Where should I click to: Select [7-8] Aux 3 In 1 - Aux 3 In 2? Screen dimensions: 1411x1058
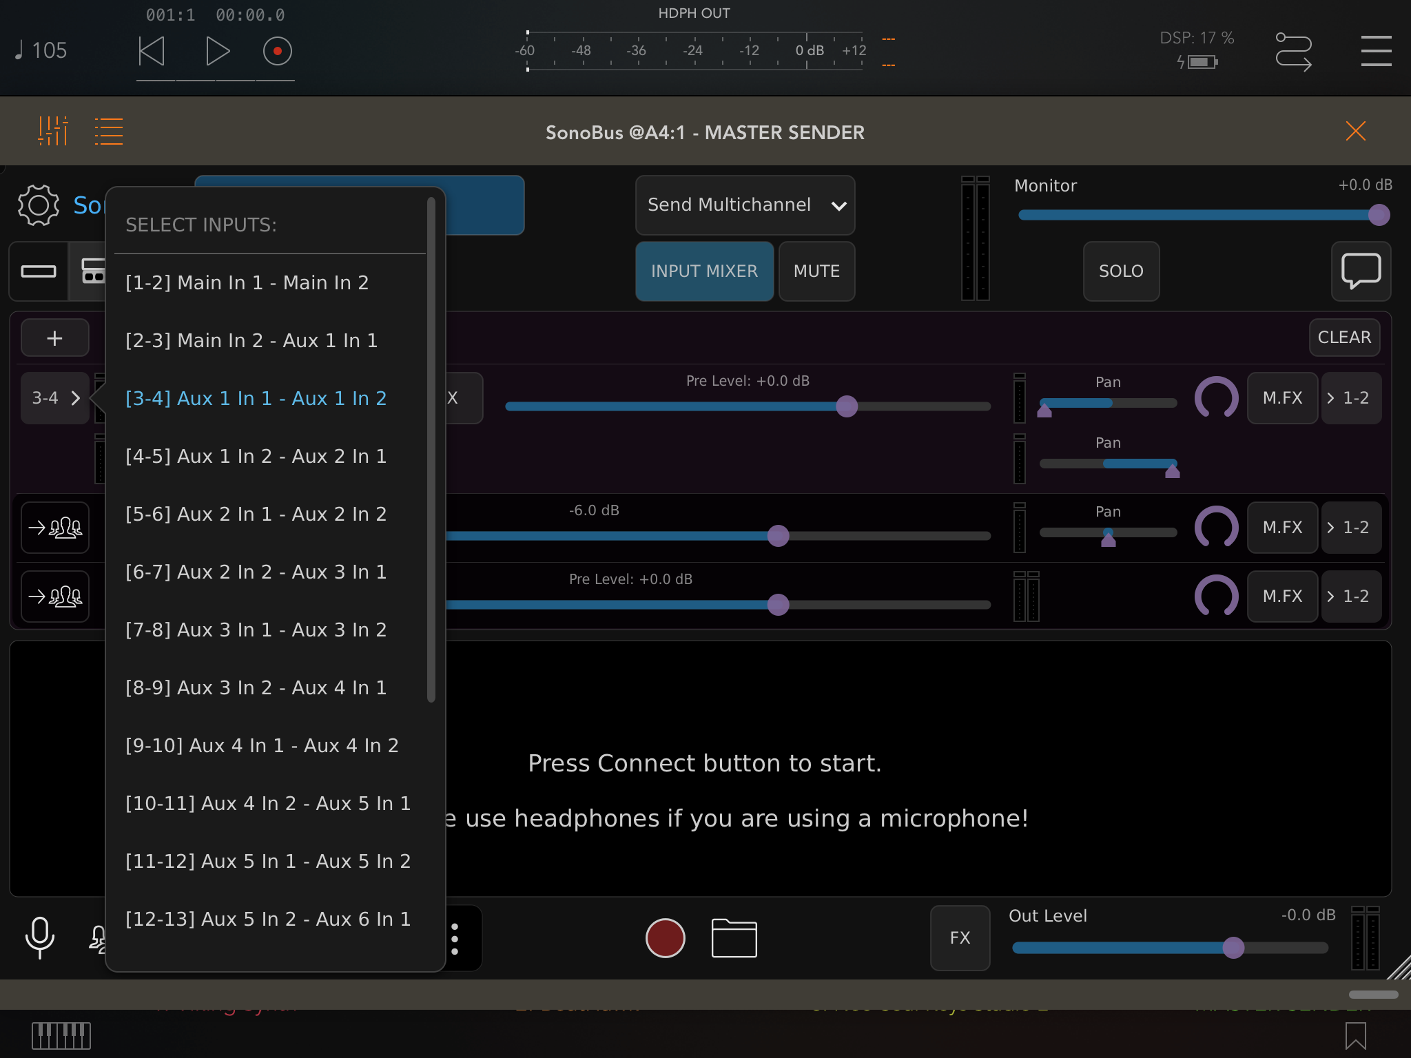(x=269, y=630)
